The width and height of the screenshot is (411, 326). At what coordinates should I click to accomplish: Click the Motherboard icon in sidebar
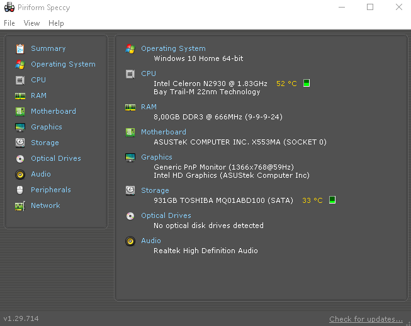coord(20,111)
